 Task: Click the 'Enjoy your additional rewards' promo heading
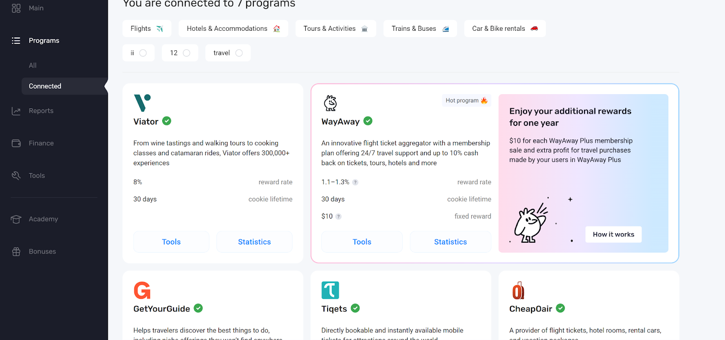(570, 117)
